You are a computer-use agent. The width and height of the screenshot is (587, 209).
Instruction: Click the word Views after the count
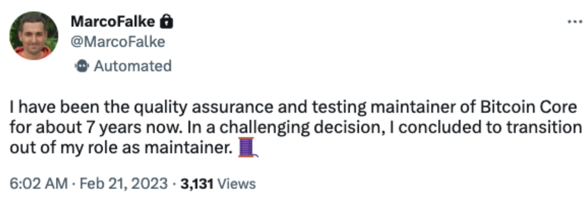point(237,184)
